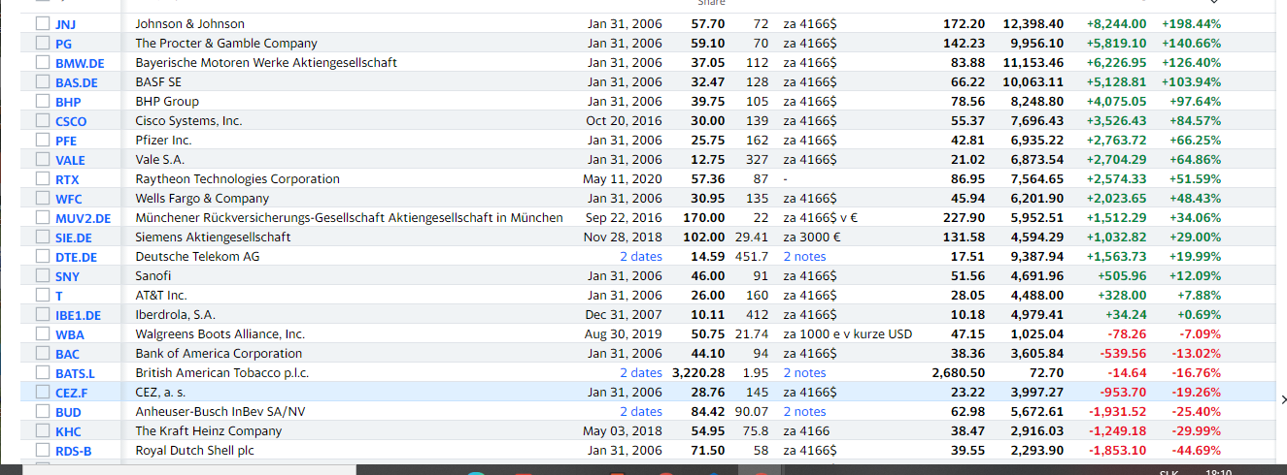Open the SNY quote link
This screenshot has height=475, width=1287.
(x=67, y=276)
